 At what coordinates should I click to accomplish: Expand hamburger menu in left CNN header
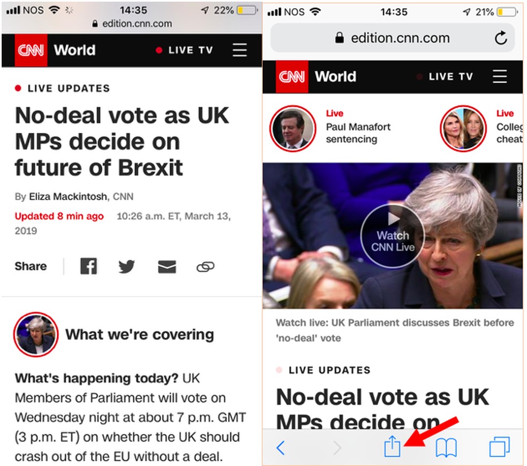tap(239, 50)
